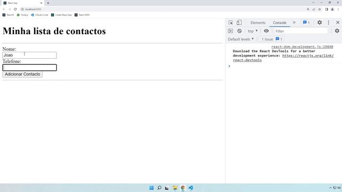Reload the localhost page

click(x=15, y=10)
